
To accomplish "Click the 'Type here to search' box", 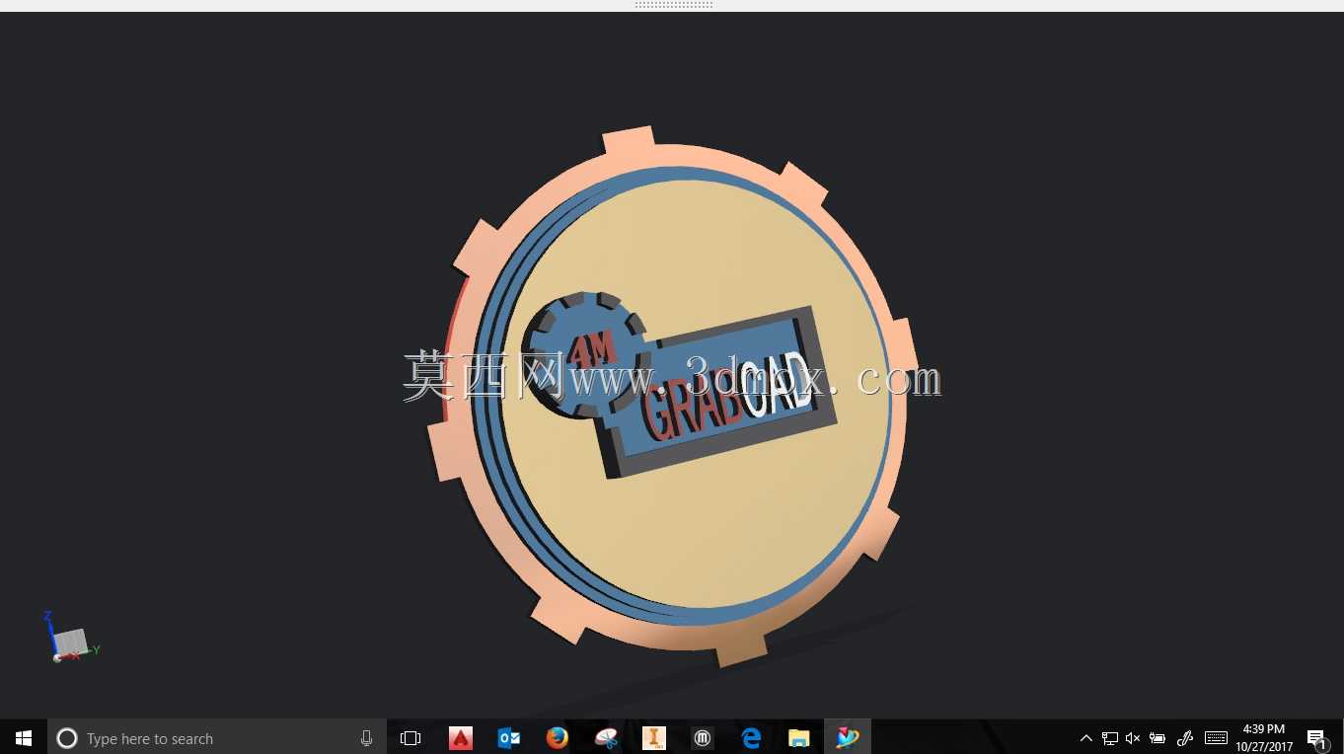I will (x=217, y=737).
